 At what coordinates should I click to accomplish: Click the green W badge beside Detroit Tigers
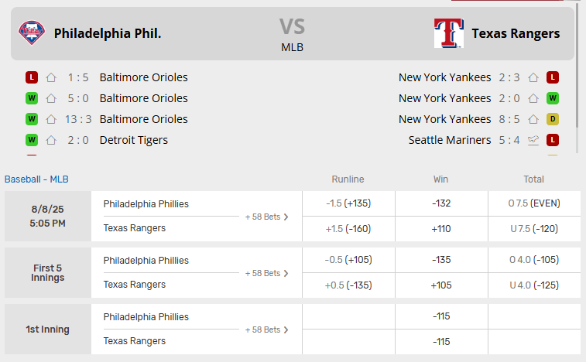click(32, 140)
